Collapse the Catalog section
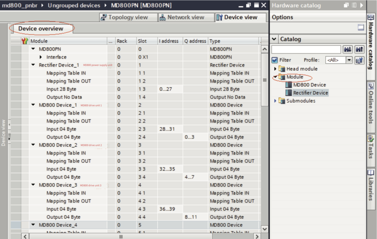Screen dimensions: 377x239 pos(274,39)
